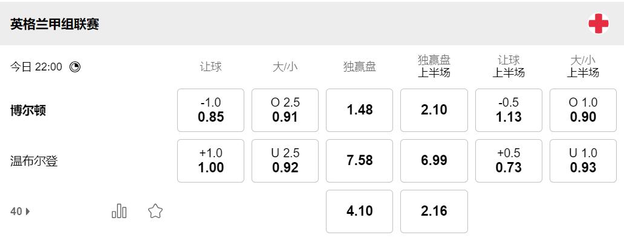
Task: Pick Over 2.5 goals at 0.91
Action: tap(285, 110)
